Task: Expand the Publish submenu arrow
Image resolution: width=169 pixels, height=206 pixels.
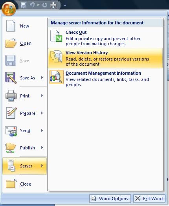Action: tap(42, 148)
